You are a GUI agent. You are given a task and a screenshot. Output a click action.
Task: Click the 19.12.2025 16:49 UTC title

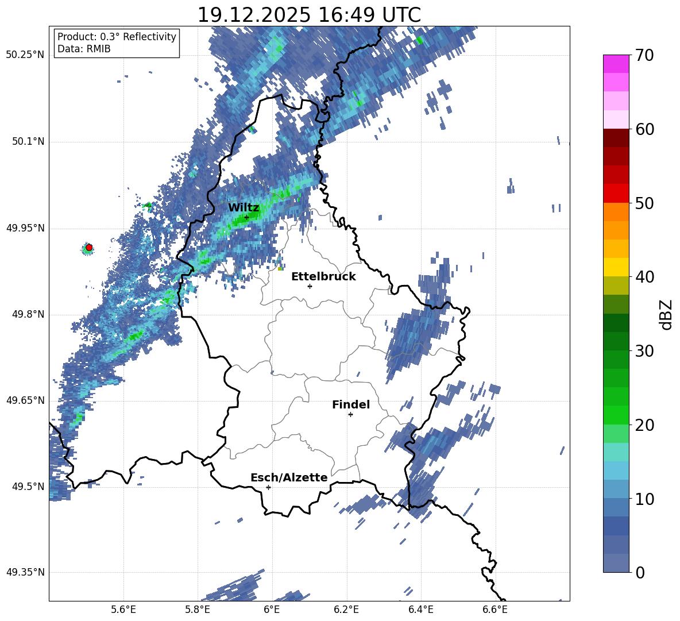point(309,15)
